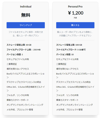Click ファイルアップロード: 5 GBまで line
Screen dimensions: 101x118
tap(71, 50)
